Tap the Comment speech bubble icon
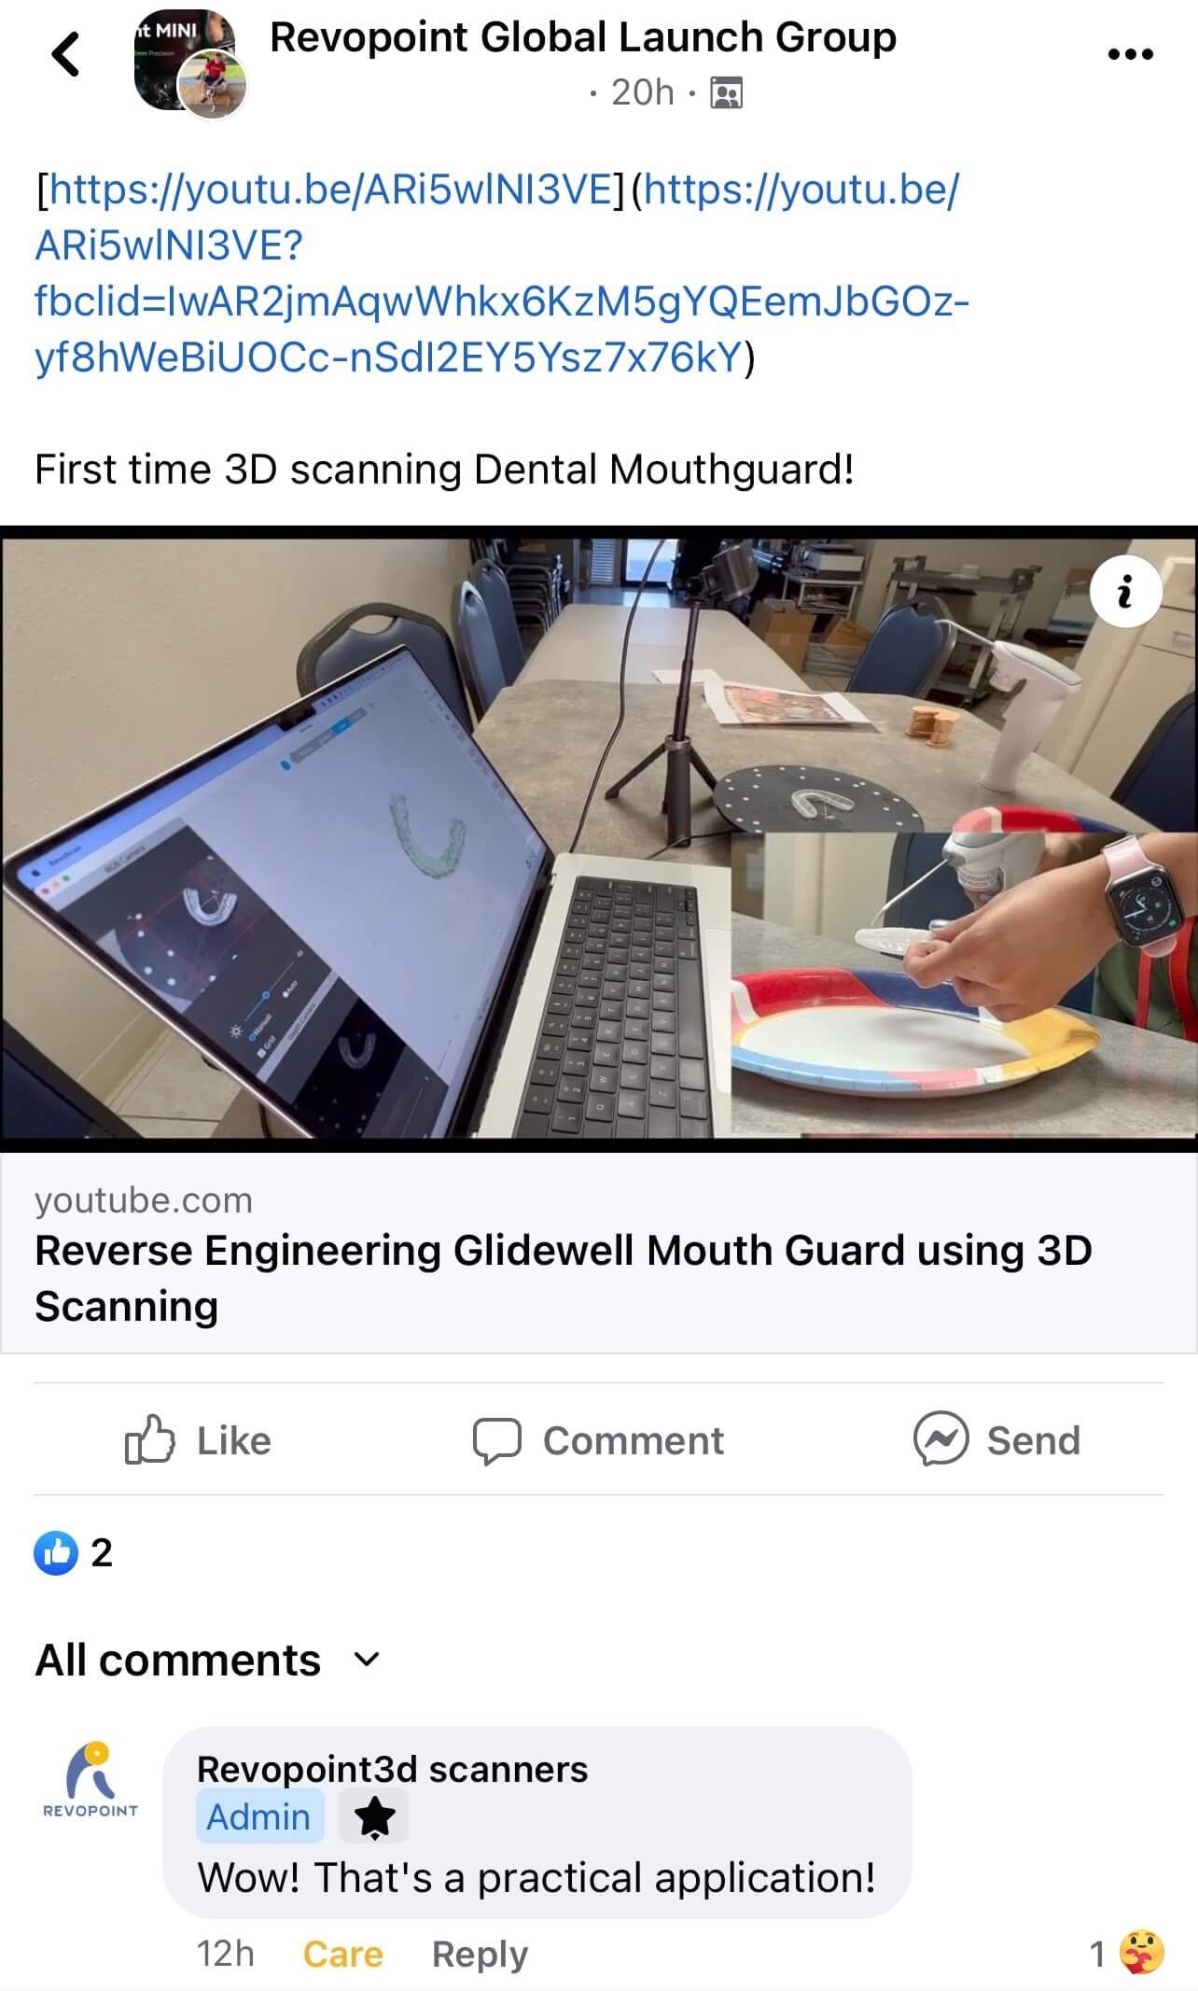Image resolution: width=1198 pixels, height=1991 pixels. coord(496,1441)
